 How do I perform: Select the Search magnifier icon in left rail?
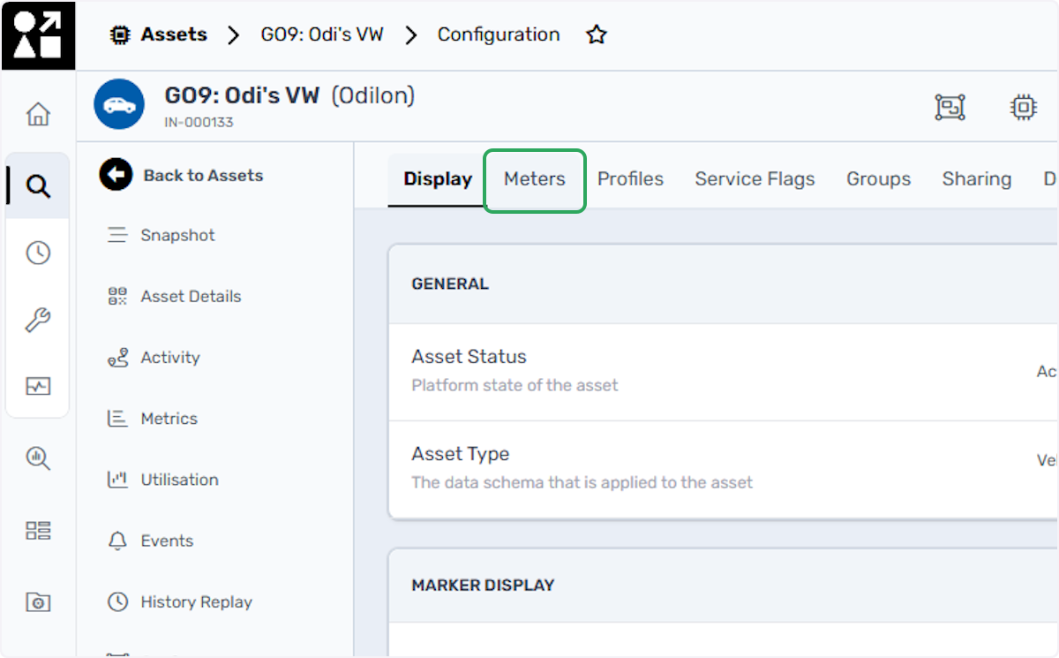click(38, 186)
